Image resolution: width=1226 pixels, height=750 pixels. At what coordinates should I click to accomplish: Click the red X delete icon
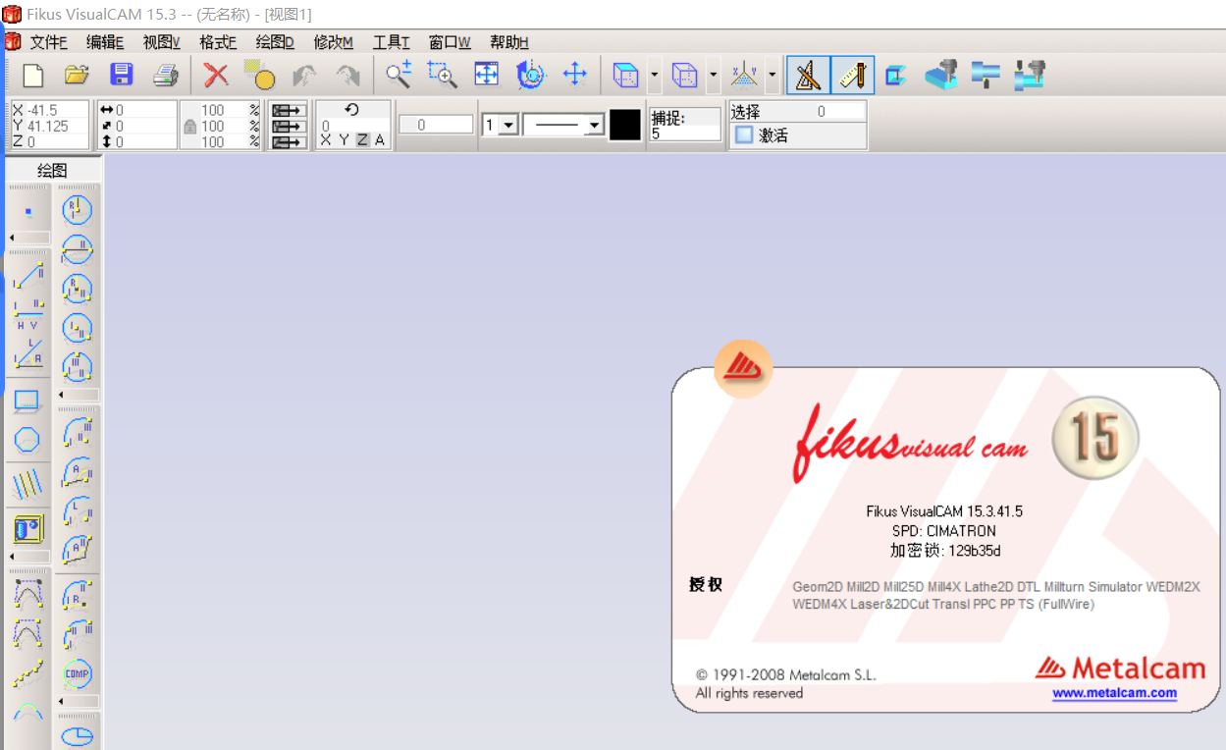pyautogui.click(x=216, y=76)
